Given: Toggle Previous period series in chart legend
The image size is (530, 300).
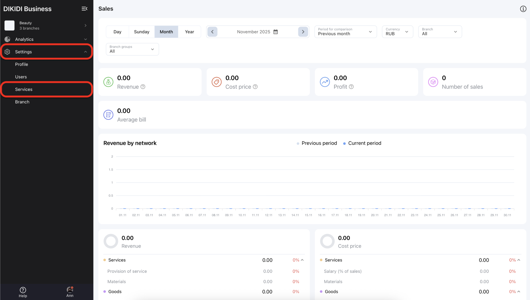Looking at the screenshot, I should pos(317,143).
